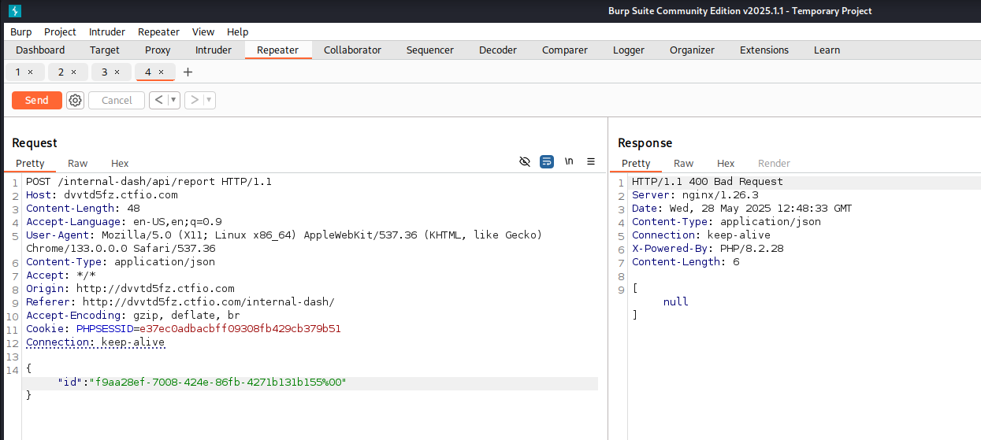Select Request Pretty view tab
This screenshot has width=981, height=440.
click(30, 163)
